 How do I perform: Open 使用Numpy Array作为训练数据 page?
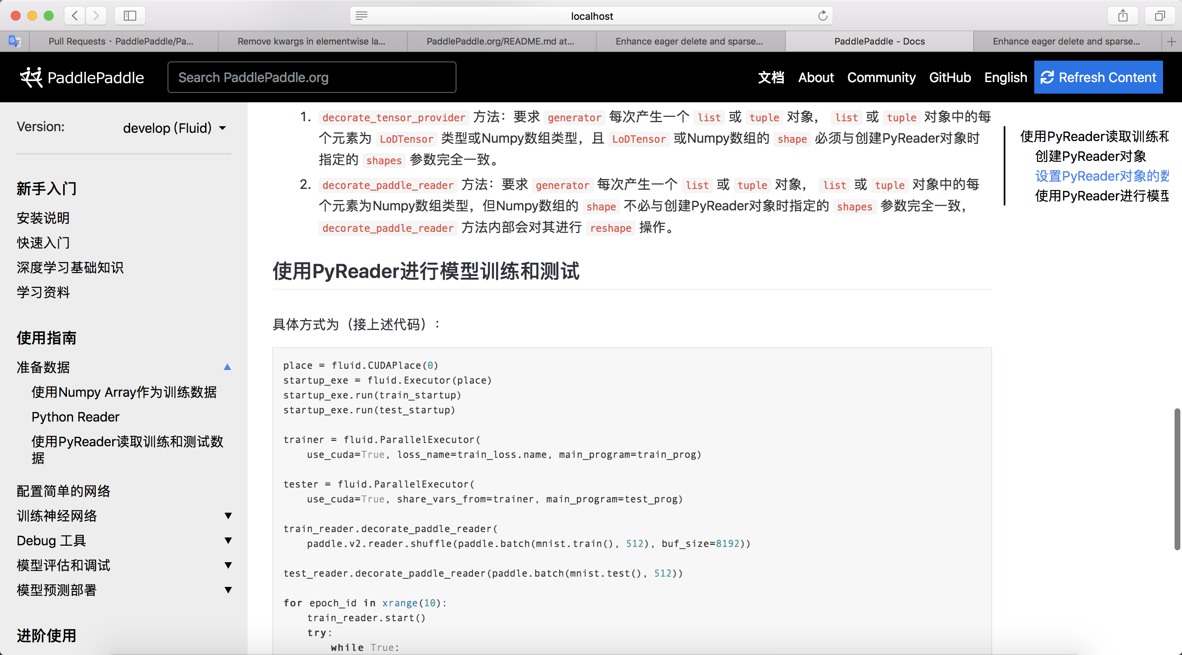[x=124, y=392]
